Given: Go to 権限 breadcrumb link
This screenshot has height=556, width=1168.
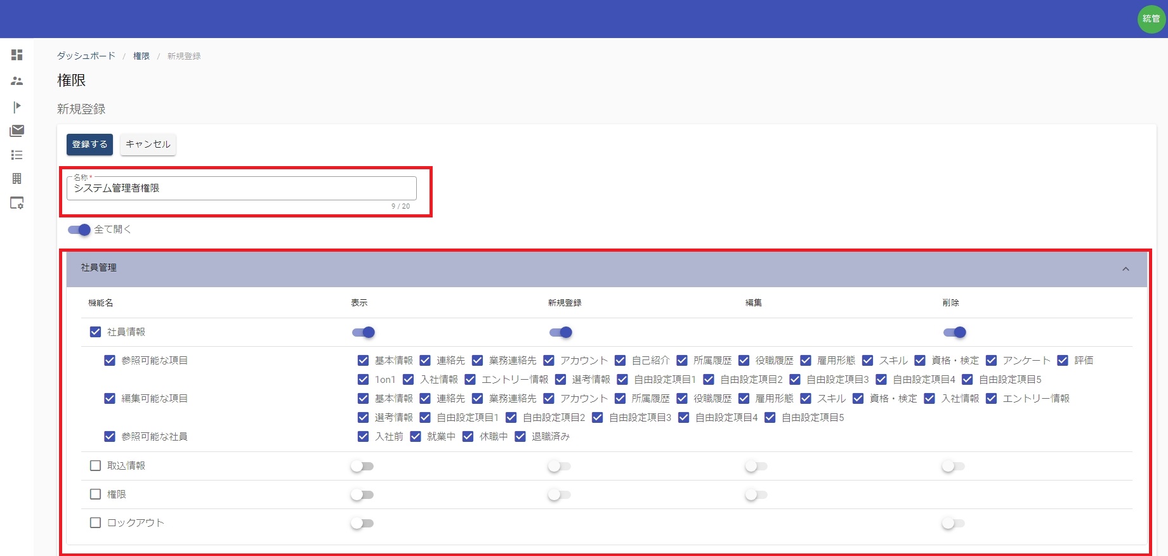Looking at the screenshot, I should pos(141,56).
